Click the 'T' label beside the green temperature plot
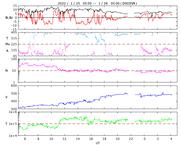This screenshot has width=181, height=145. [7, 124]
